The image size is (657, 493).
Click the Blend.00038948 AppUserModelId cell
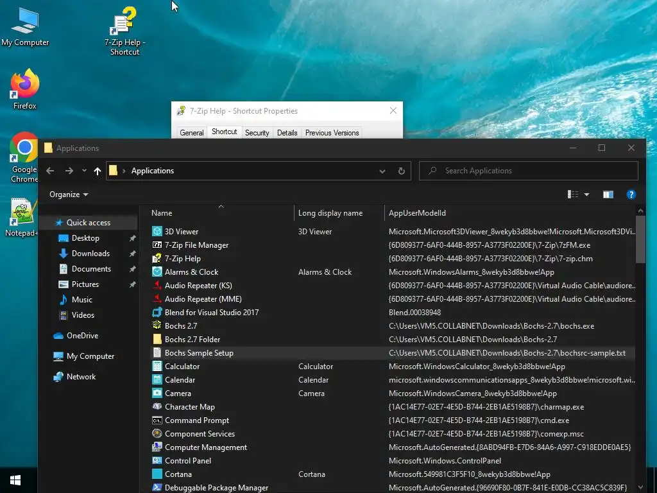pos(414,313)
